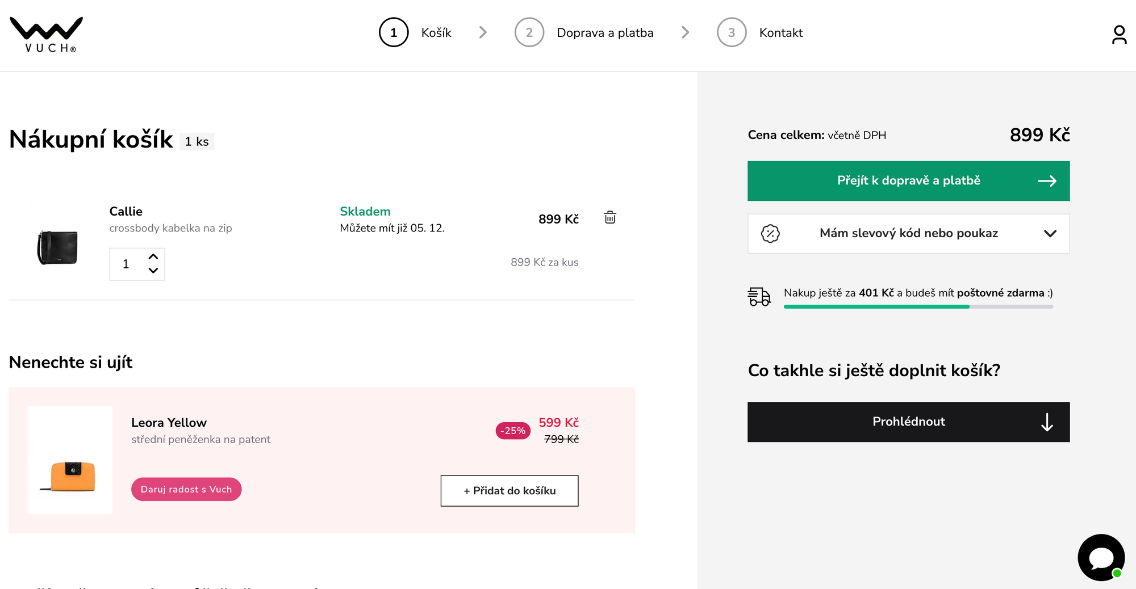Click the arrow inside the green checkout button

coord(1047,180)
